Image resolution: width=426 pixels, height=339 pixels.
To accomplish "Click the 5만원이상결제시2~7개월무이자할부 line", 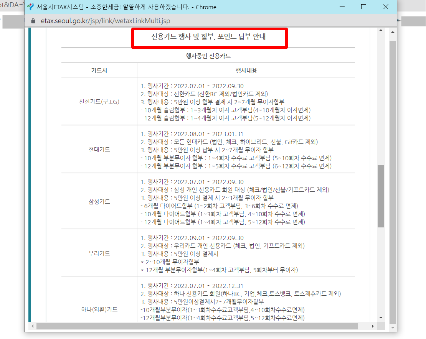I will pos(202,302).
